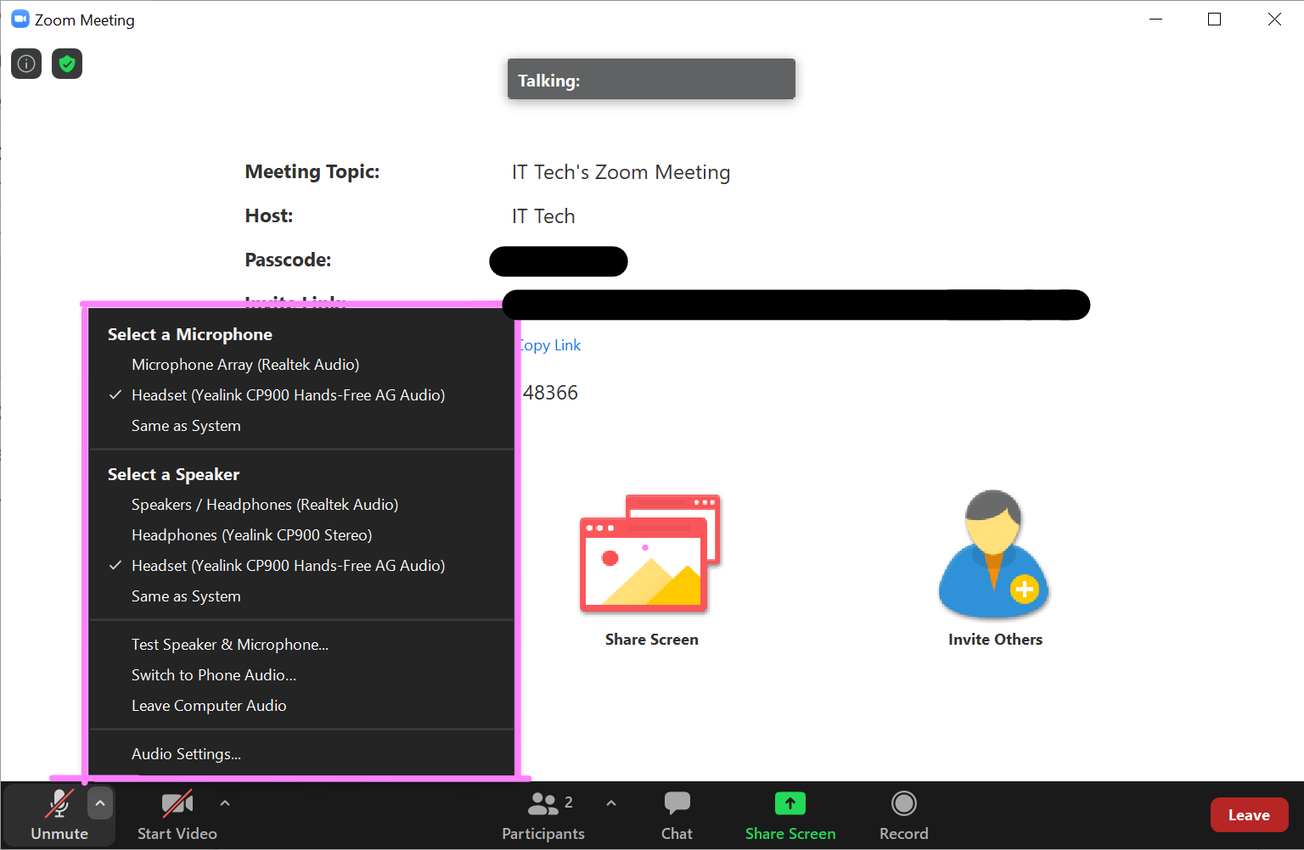Select Microphone Array (Realtek Audio)
This screenshot has height=850, width=1304.
coord(301,365)
